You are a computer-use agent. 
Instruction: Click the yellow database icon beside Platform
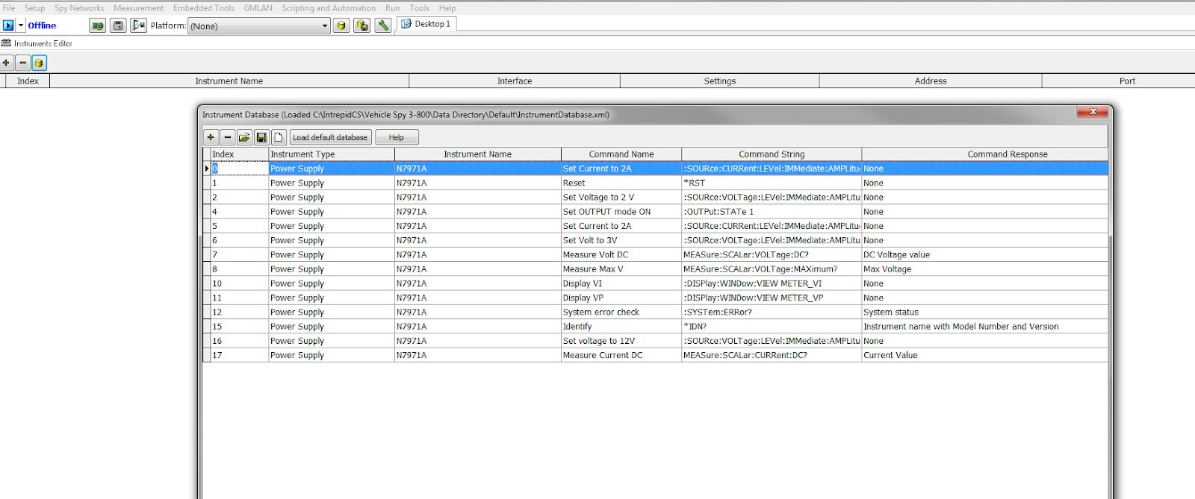(341, 25)
